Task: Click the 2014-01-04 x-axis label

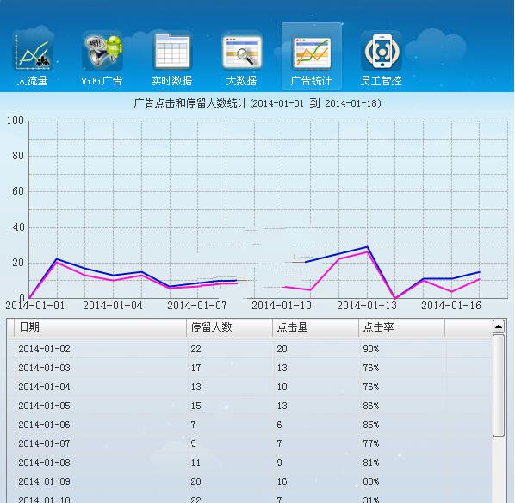Action: [113, 306]
